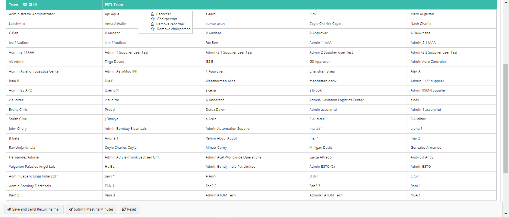Click the person icon beside Recorder
Screen dimensions: 509x218
click(x=152, y=14)
